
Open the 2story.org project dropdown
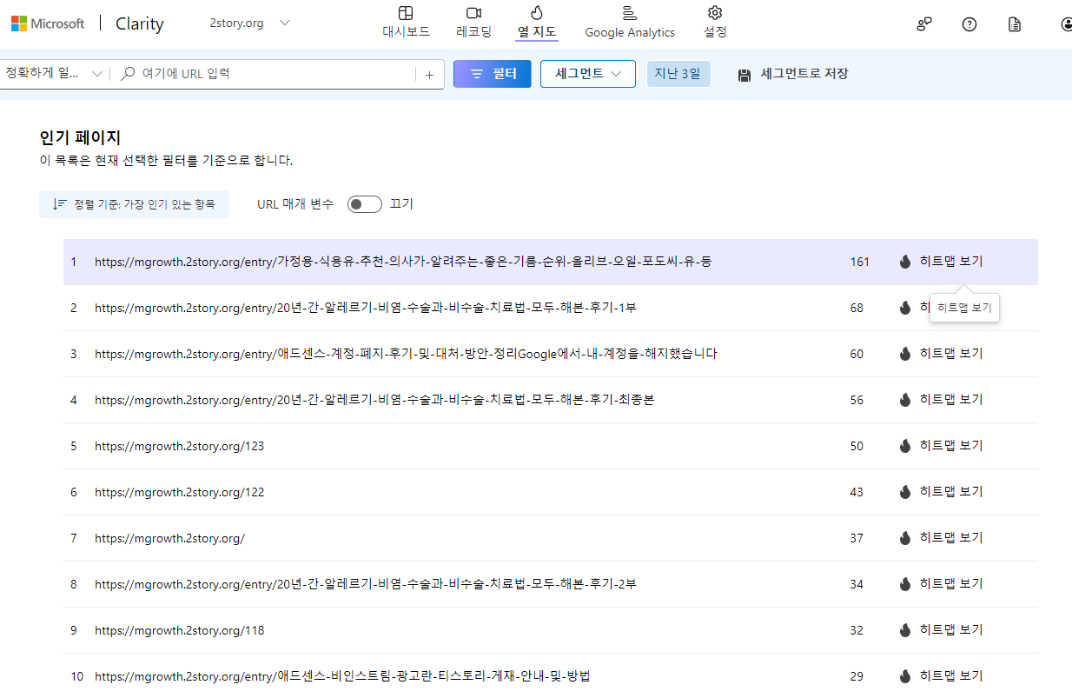249,23
